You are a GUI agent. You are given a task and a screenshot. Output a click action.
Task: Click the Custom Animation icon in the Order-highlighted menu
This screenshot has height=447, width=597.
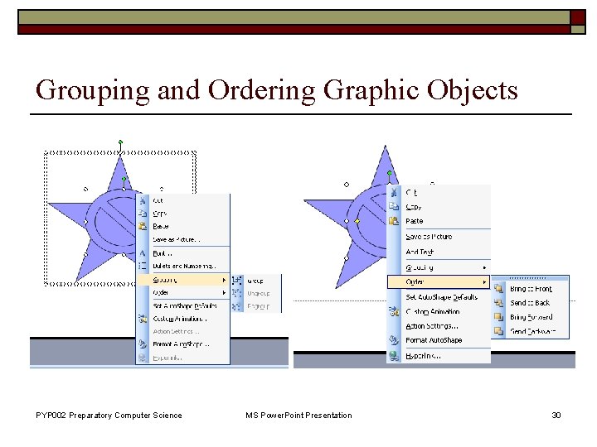pos(394,311)
